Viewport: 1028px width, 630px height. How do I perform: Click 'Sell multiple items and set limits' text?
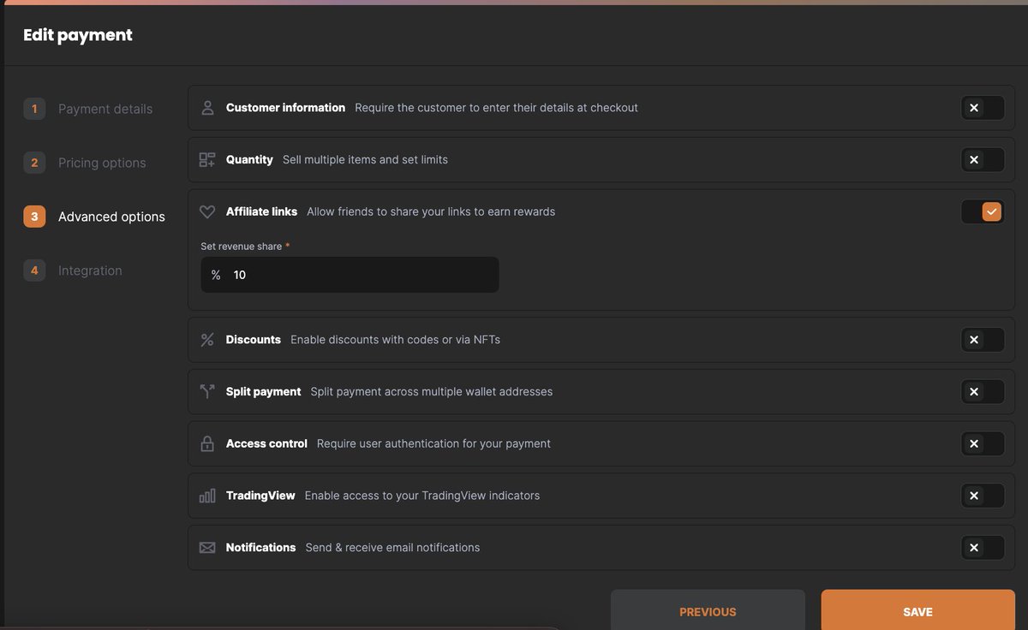365,160
